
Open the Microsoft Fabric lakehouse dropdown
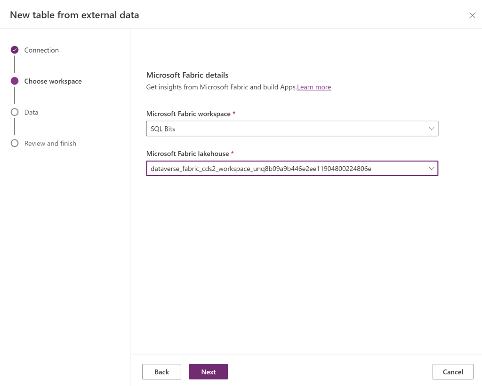pyautogui.click(x=292, y=169)
